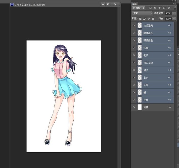Click the lock icon on 背景 layer
The height and width of the screenshot is (168, 179).
click(x=170, y=107)
